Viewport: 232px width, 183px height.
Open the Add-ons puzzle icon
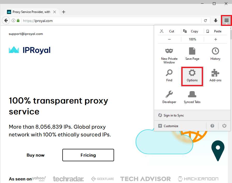[215, 73]
